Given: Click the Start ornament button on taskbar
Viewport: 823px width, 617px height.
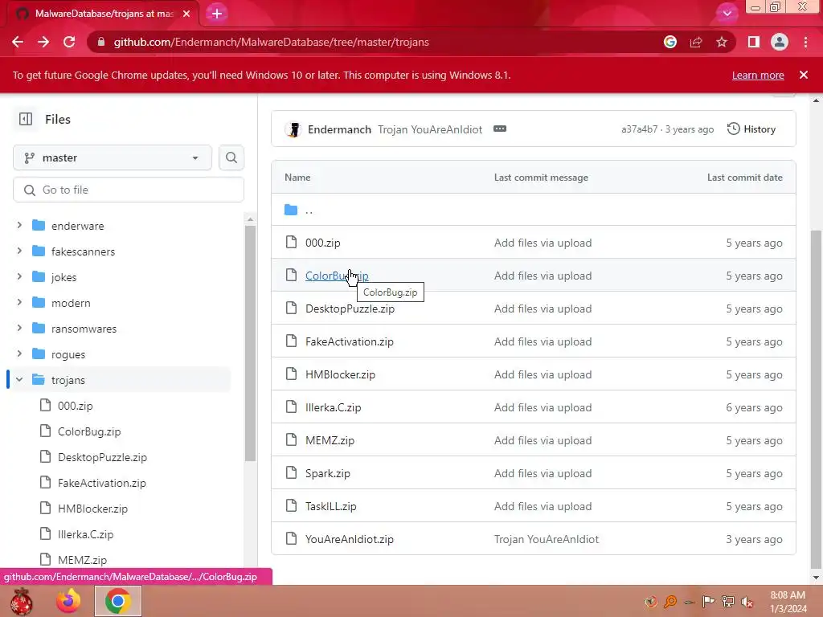Looking at the screenshot, I should pyautogui.click(x=22, y=601).
